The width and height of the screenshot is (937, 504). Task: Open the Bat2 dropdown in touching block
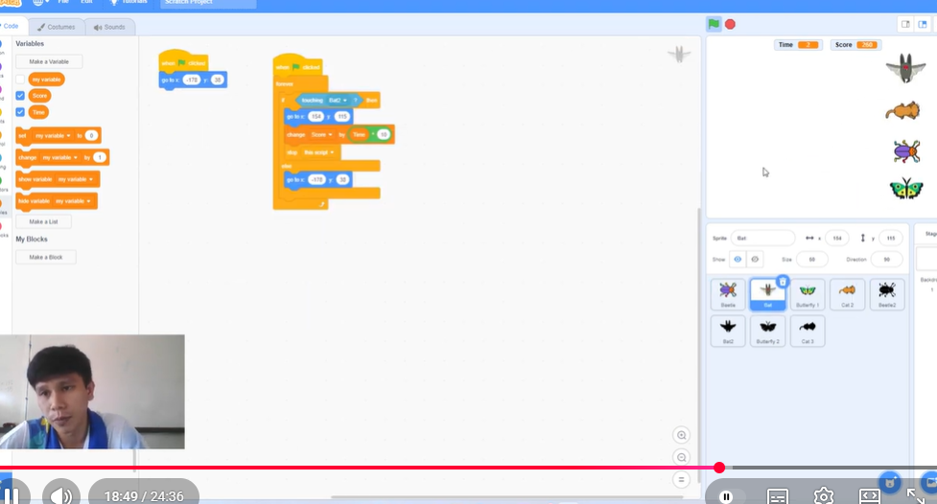338,101
